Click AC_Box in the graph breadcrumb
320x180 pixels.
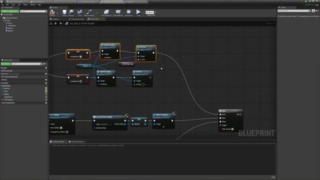point(74,23)
